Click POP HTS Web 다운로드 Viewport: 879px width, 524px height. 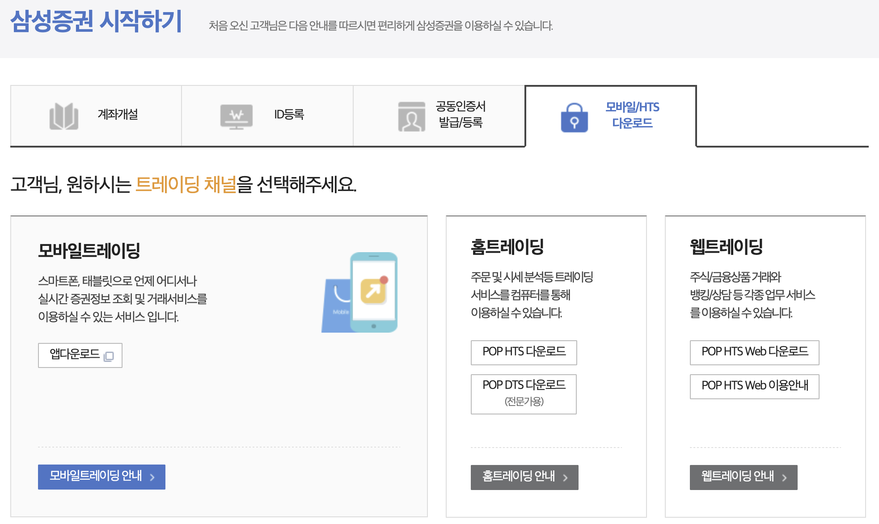tap(754, 352)
